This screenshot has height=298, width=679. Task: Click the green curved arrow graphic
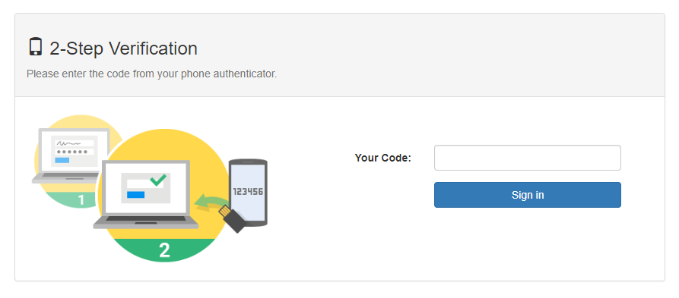pos(211,202)
